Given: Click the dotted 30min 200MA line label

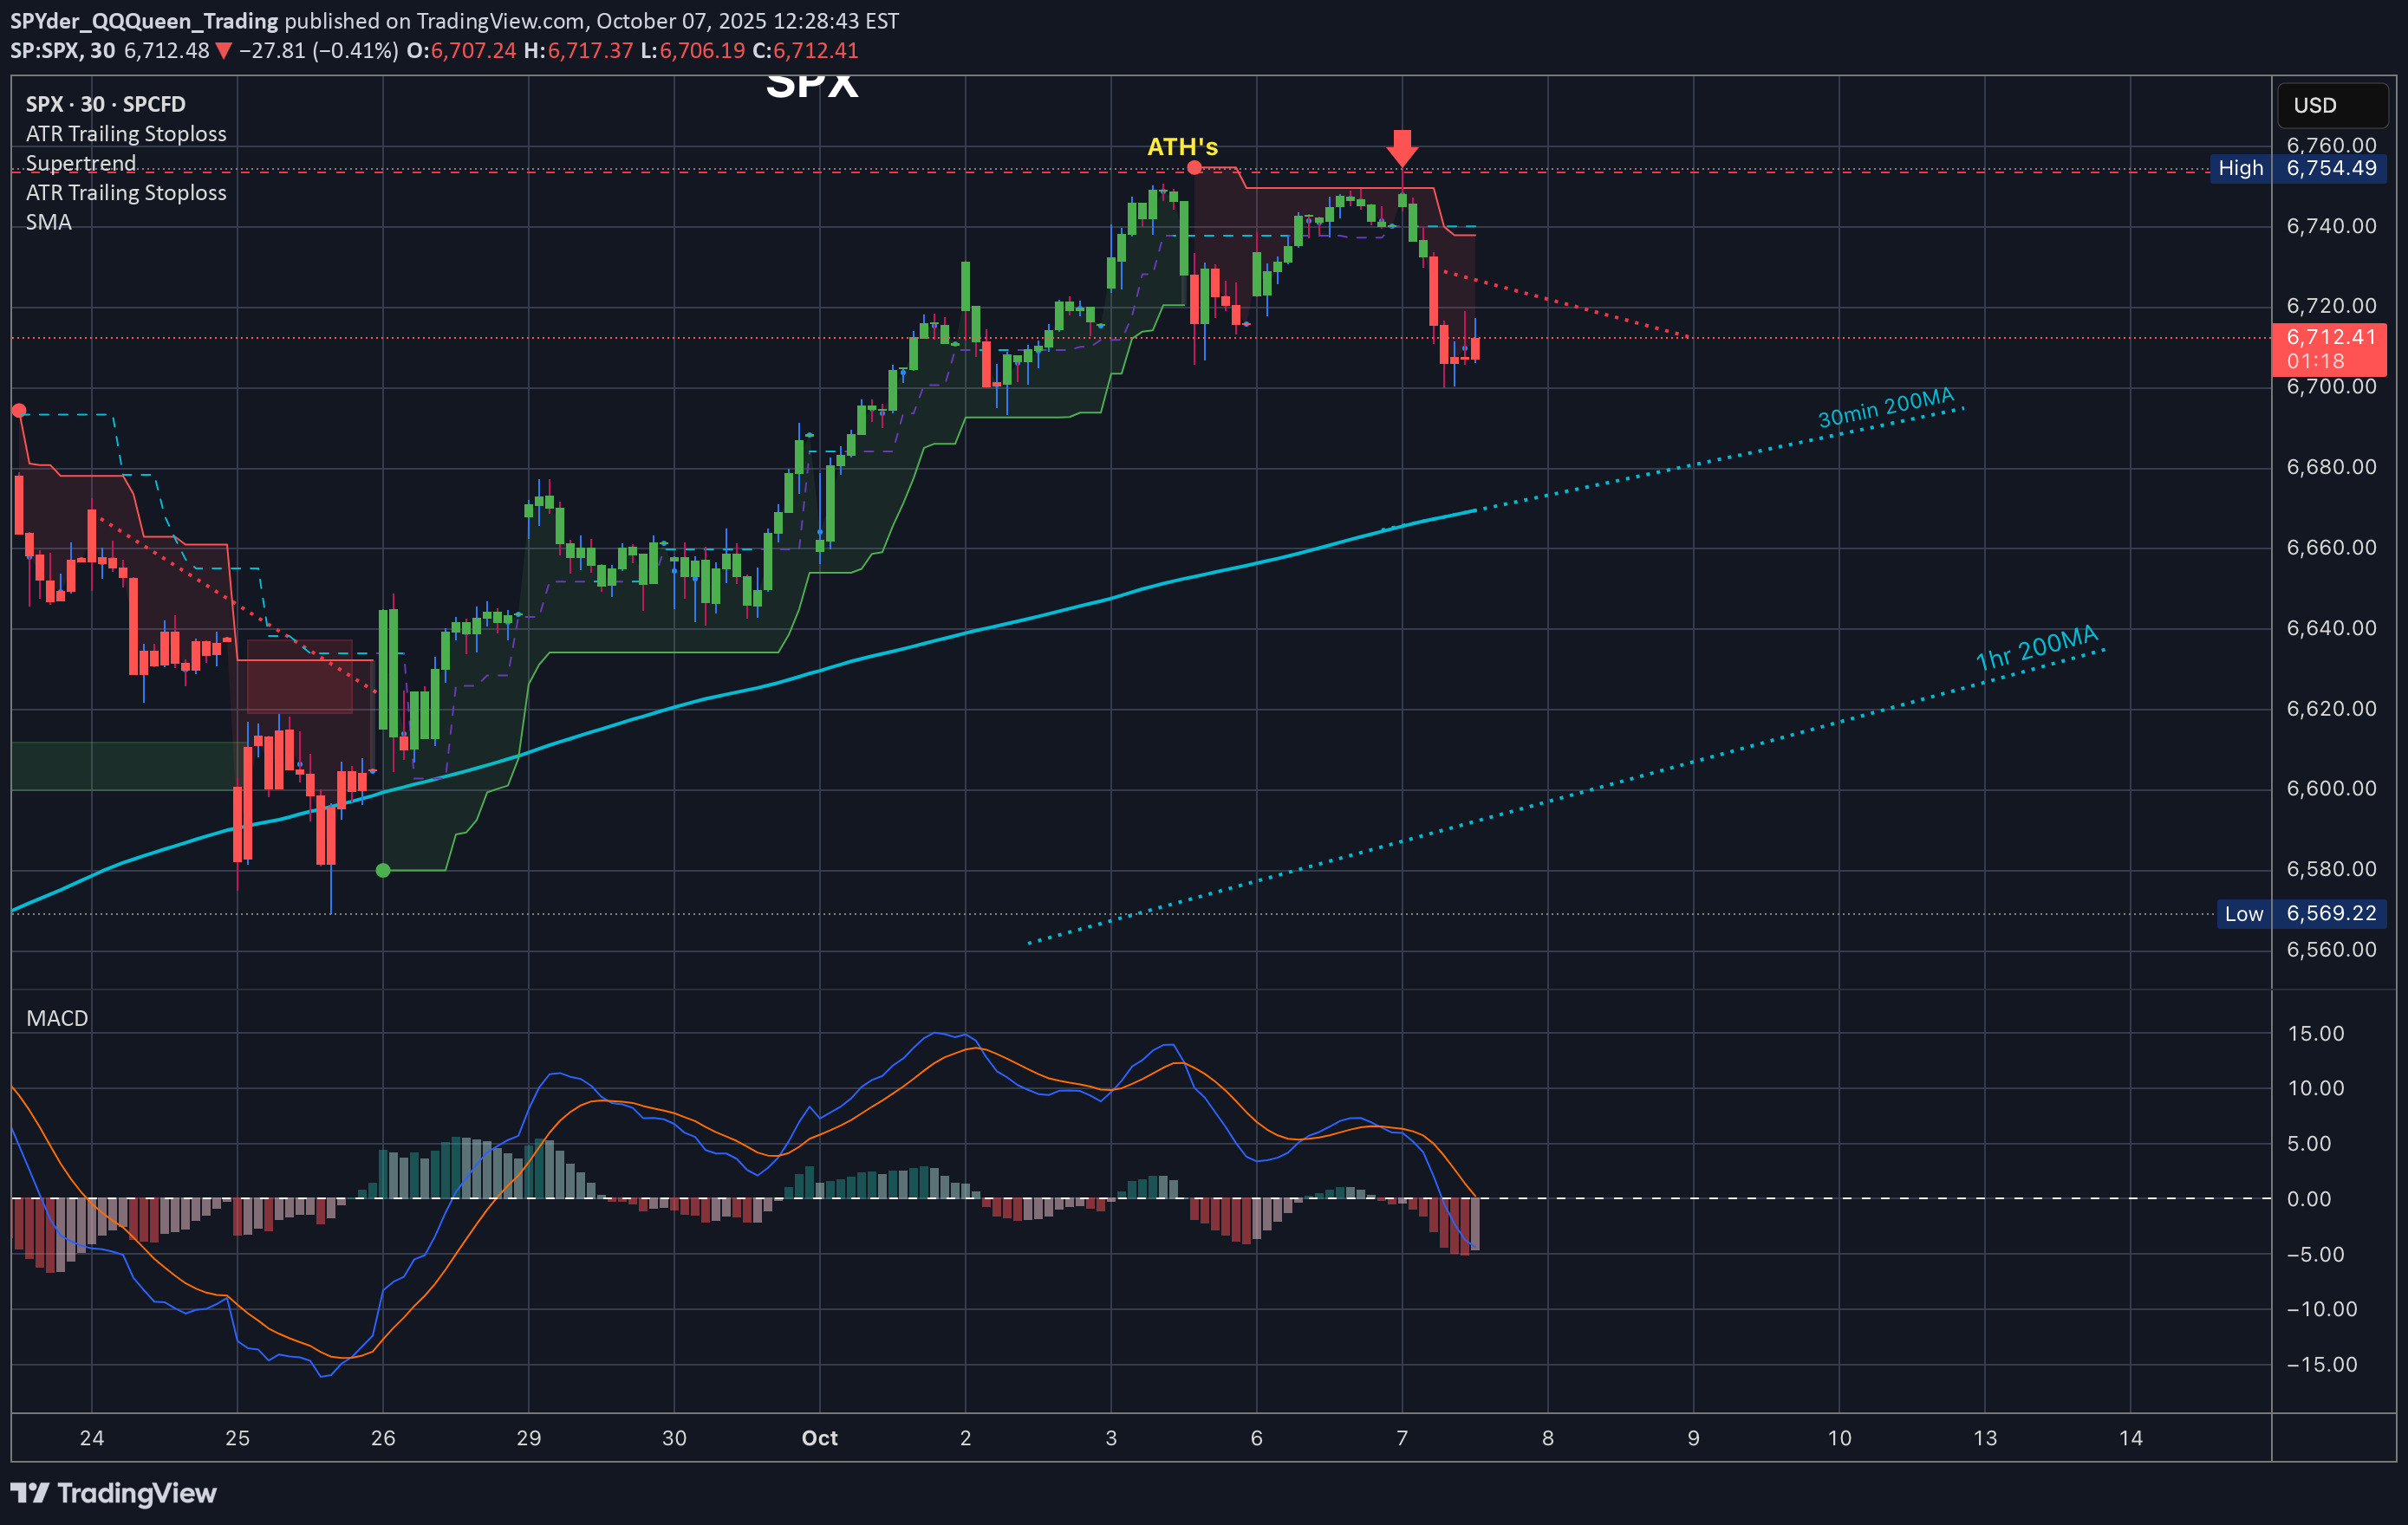Looking at the screenshot, I should tap(1886, 410).
